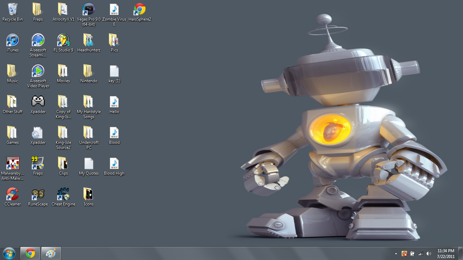This screenshot has width=463, height=260.
Task: Launch the RuneScape shortcut
Action: point(38,197)
